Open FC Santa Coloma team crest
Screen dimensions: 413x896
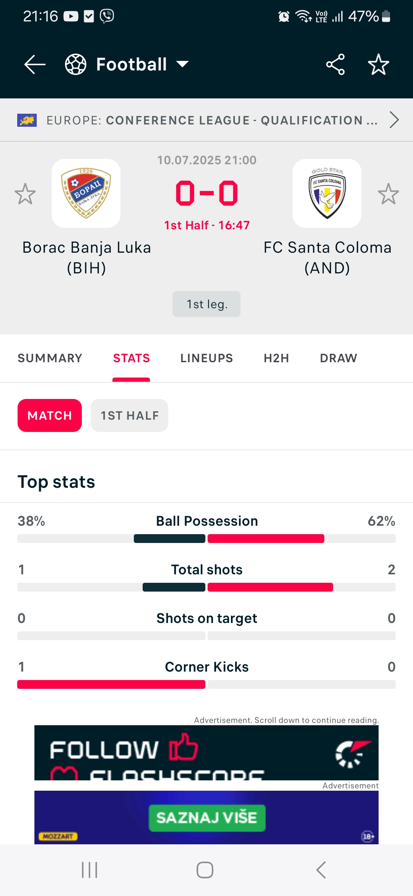coord(327,193)
